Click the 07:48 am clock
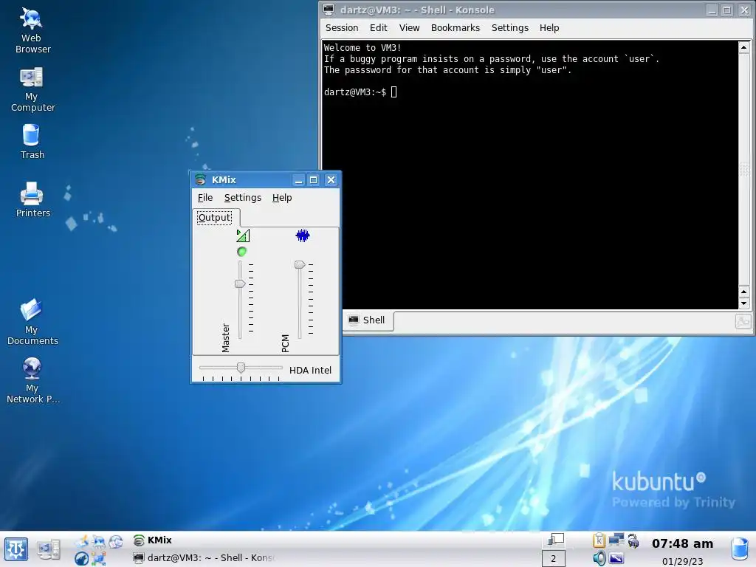The image size is (756, 567). tap(682, 544)
